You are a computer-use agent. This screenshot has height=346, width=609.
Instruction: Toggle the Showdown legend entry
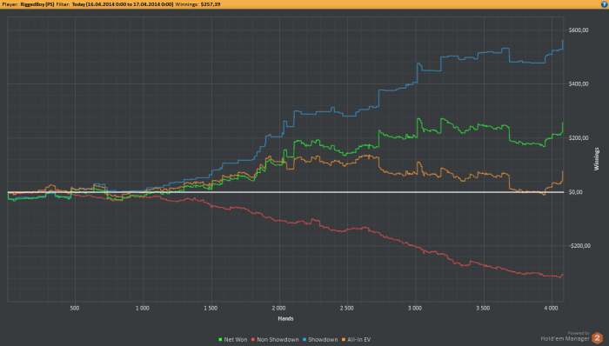click(320, 339)
